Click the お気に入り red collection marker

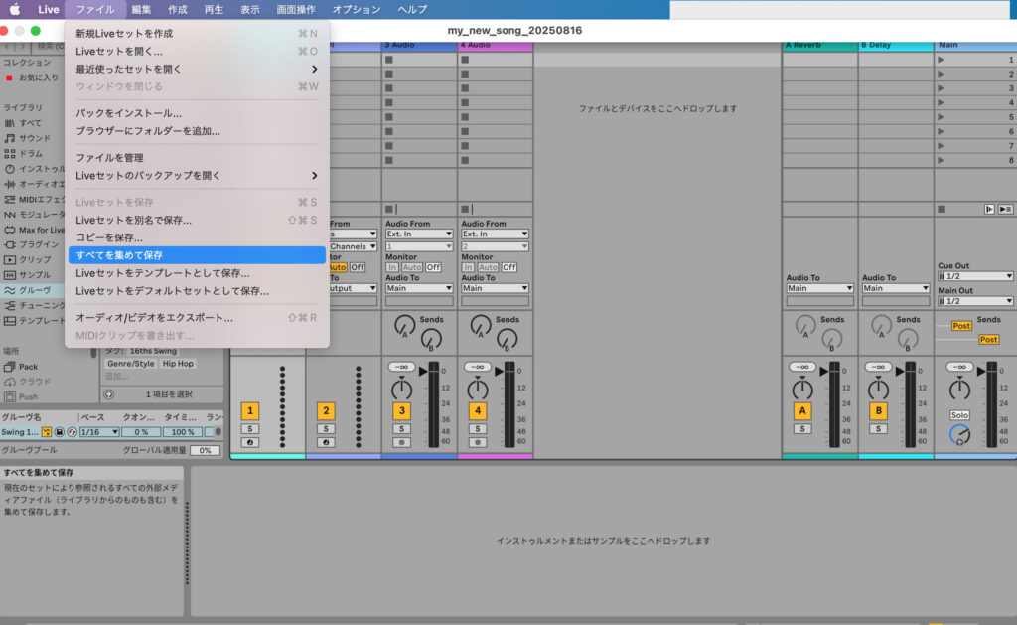(x=9, y=78)
